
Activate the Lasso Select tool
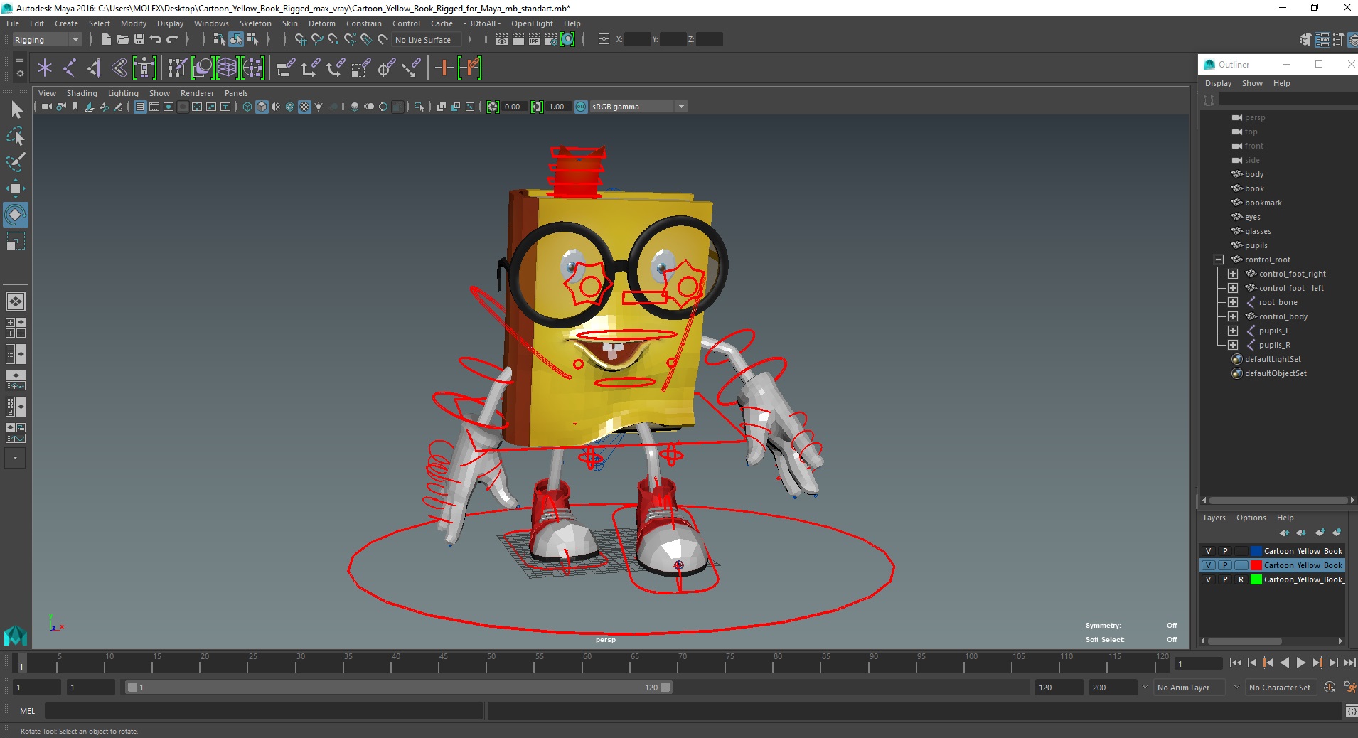(x=16, y=136)
